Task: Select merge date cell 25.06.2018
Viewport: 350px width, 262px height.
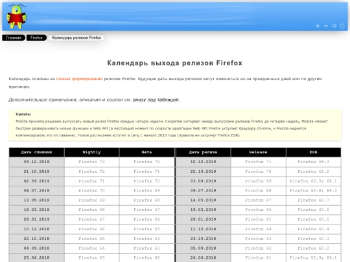Action: pos(36,257)
